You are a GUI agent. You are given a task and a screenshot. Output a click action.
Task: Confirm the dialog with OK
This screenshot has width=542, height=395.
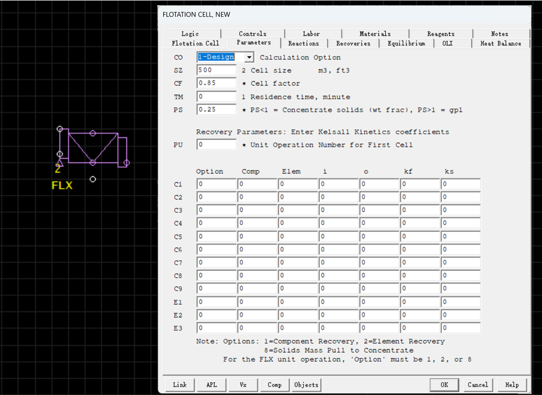(444, 385)
